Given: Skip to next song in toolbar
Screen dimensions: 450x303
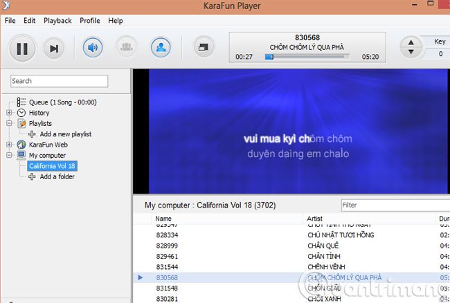Looking at the screenshot, I should tap(54, 48).
